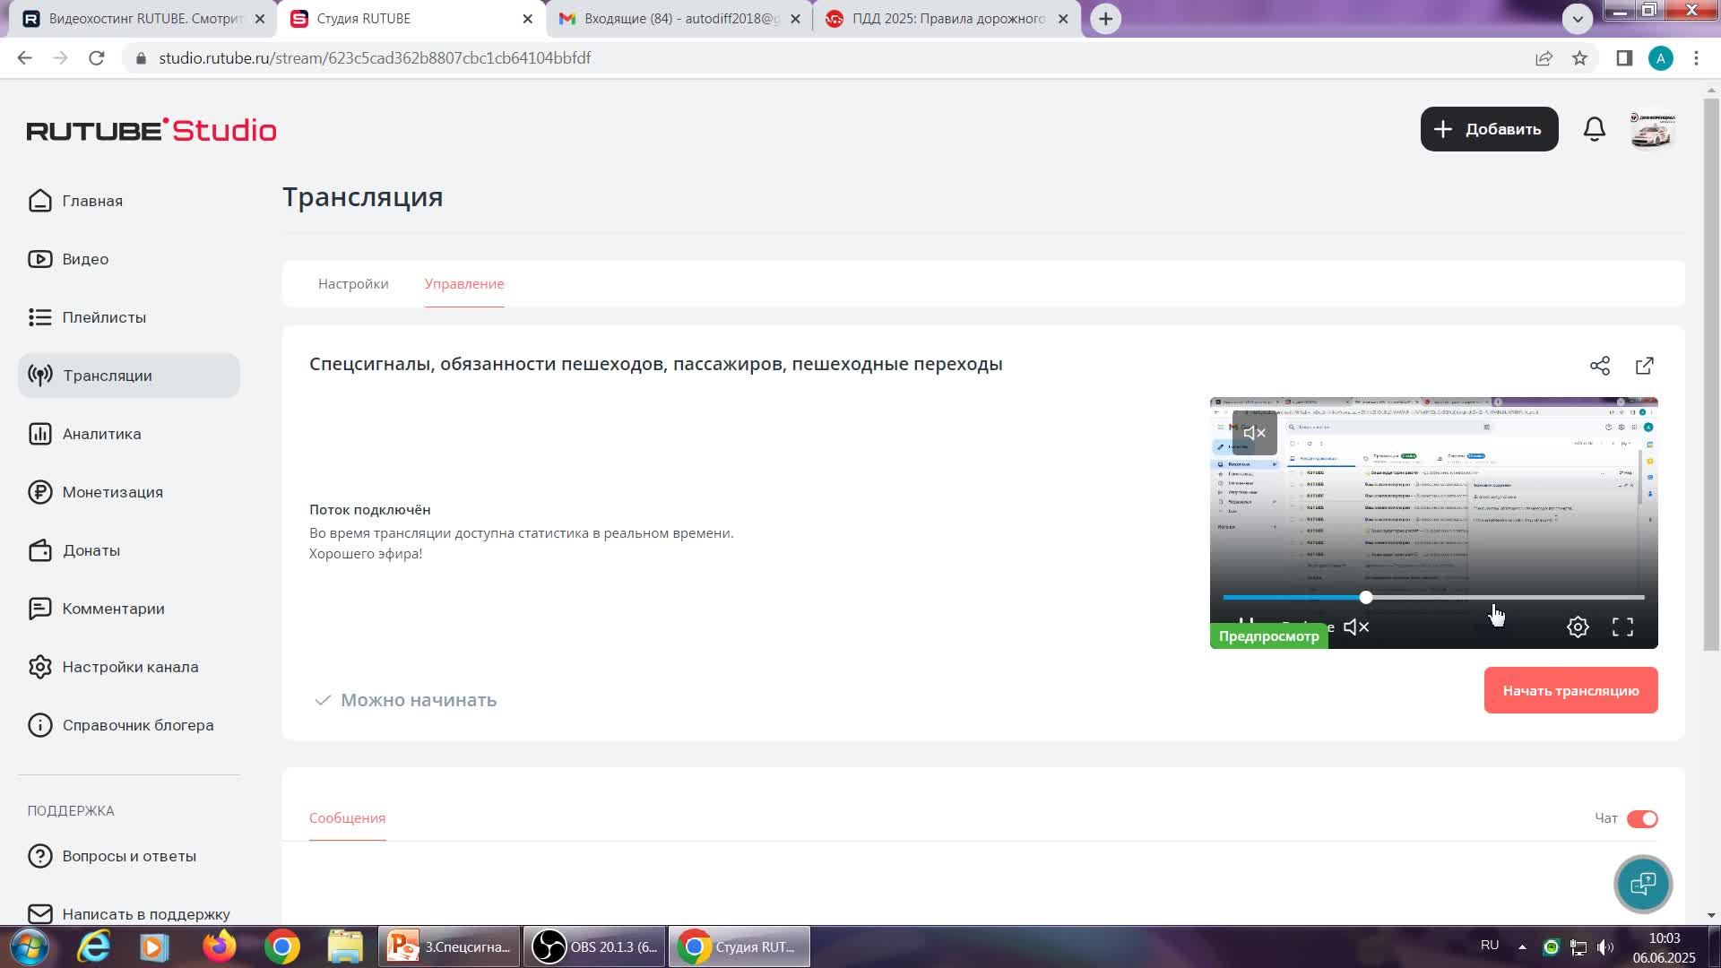Enter fullscreen in the preview player
1721x968 pixels.
coord(1622,627)
